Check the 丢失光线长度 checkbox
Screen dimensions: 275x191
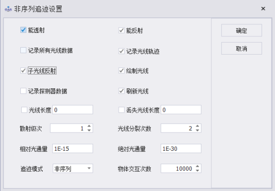coord(122,110)
